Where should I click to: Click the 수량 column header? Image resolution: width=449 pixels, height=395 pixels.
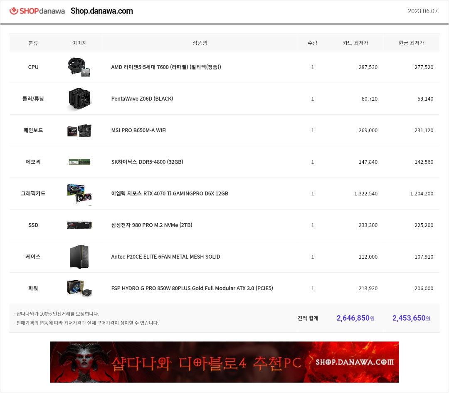point(312,43)
